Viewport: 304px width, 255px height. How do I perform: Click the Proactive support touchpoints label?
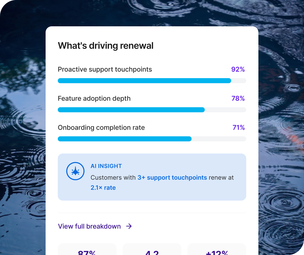tap(105, 69)
